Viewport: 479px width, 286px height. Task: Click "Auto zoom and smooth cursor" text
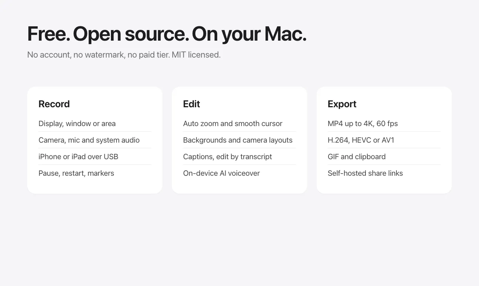click(x=233, y=124)
